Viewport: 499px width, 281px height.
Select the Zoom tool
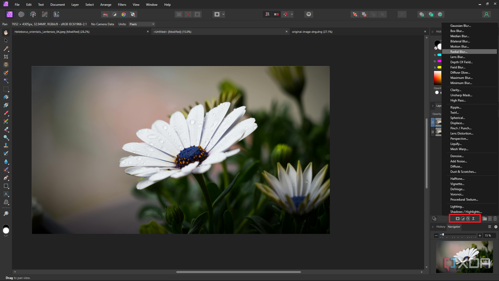click(6, 213)
